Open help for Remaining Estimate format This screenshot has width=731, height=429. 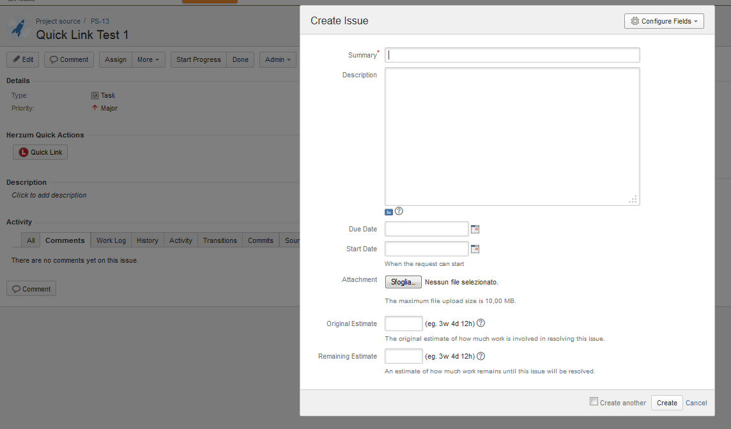[481, 356]
